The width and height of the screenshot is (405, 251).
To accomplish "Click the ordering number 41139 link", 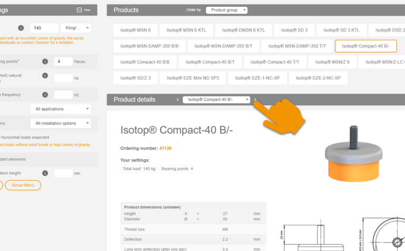I will (x=165, y=148).
